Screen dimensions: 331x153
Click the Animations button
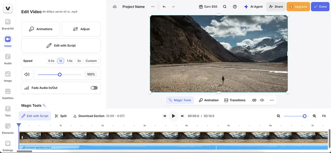[41, 29]
